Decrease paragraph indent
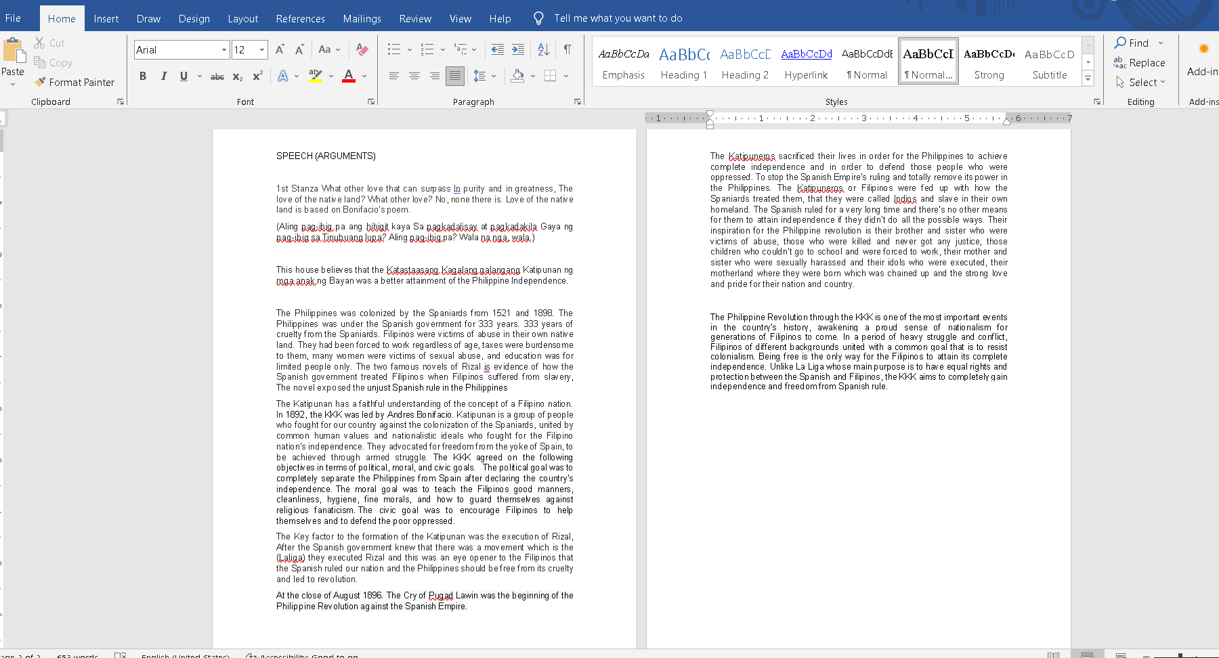 498,49
